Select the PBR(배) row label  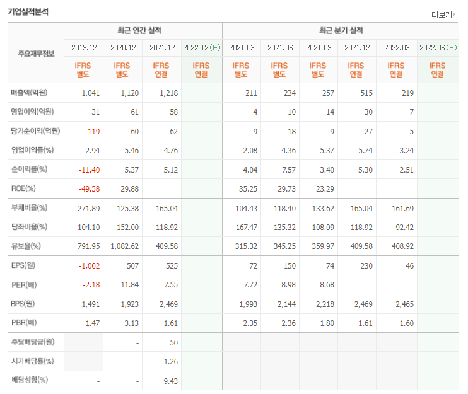tap(24, 322)
